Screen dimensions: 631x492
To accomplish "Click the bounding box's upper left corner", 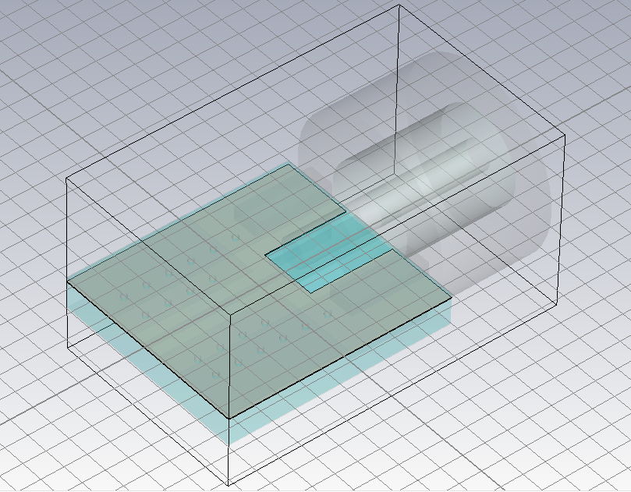I will 66,178.
